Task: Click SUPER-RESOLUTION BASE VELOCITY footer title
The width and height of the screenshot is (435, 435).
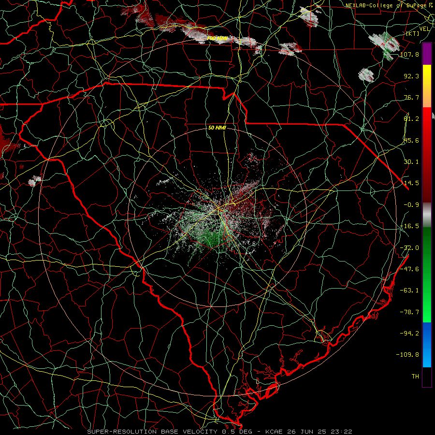Action: (x=152, y=432)
